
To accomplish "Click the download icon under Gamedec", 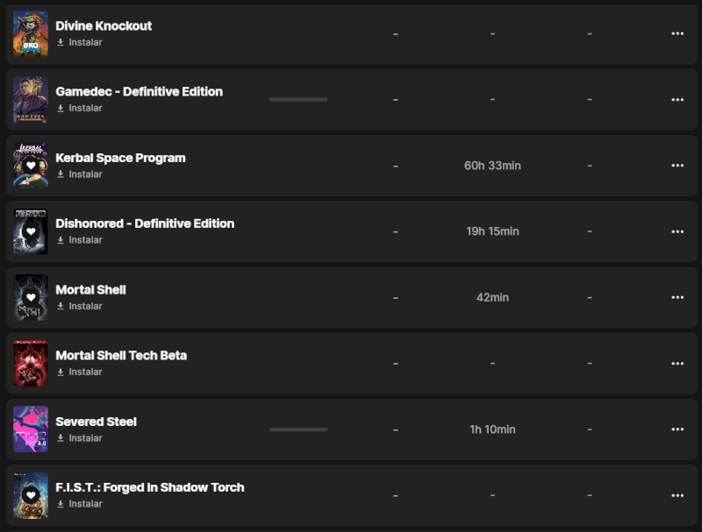I will pos(61,108).
